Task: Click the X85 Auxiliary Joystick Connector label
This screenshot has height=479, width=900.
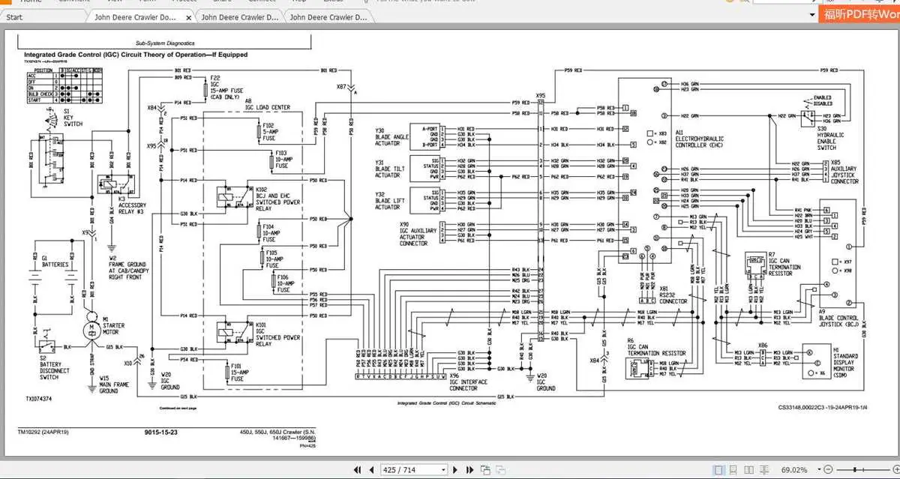Action: pos(844,170)
